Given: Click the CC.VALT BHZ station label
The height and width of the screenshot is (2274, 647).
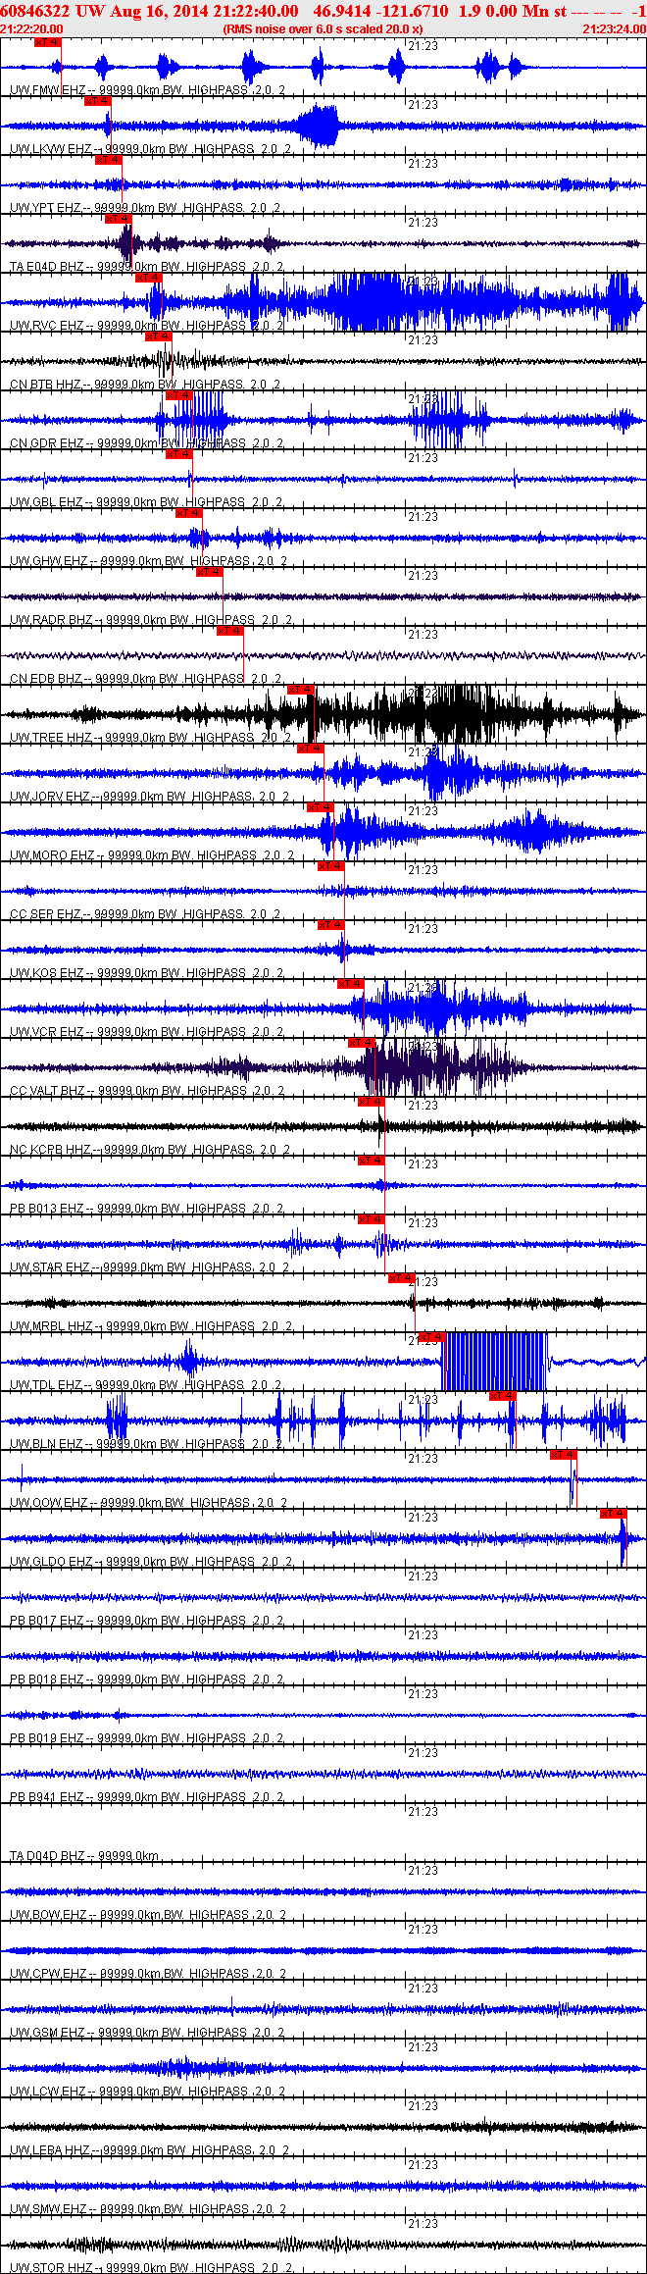Looking at the screenshot, I should pos(47,1091).
